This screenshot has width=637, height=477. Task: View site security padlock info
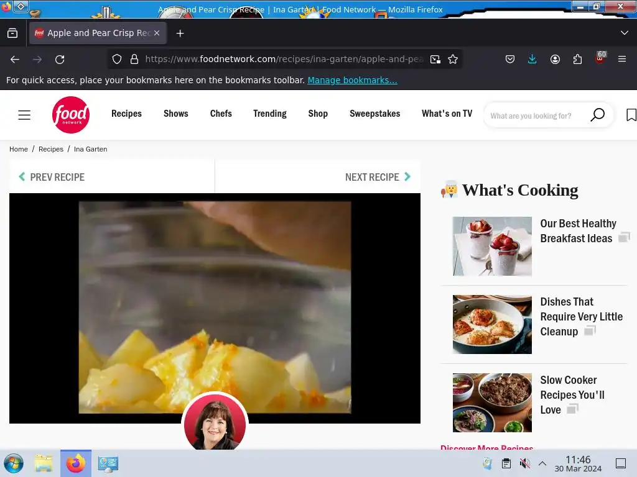(134, 59)
